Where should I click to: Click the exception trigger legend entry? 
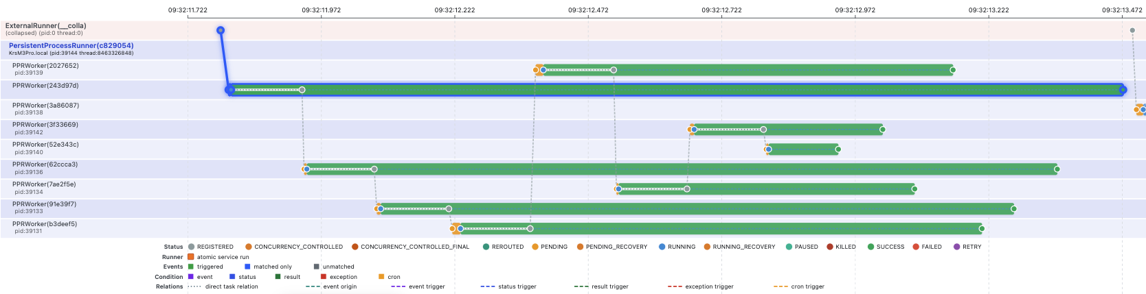click(x=700, y=286)
